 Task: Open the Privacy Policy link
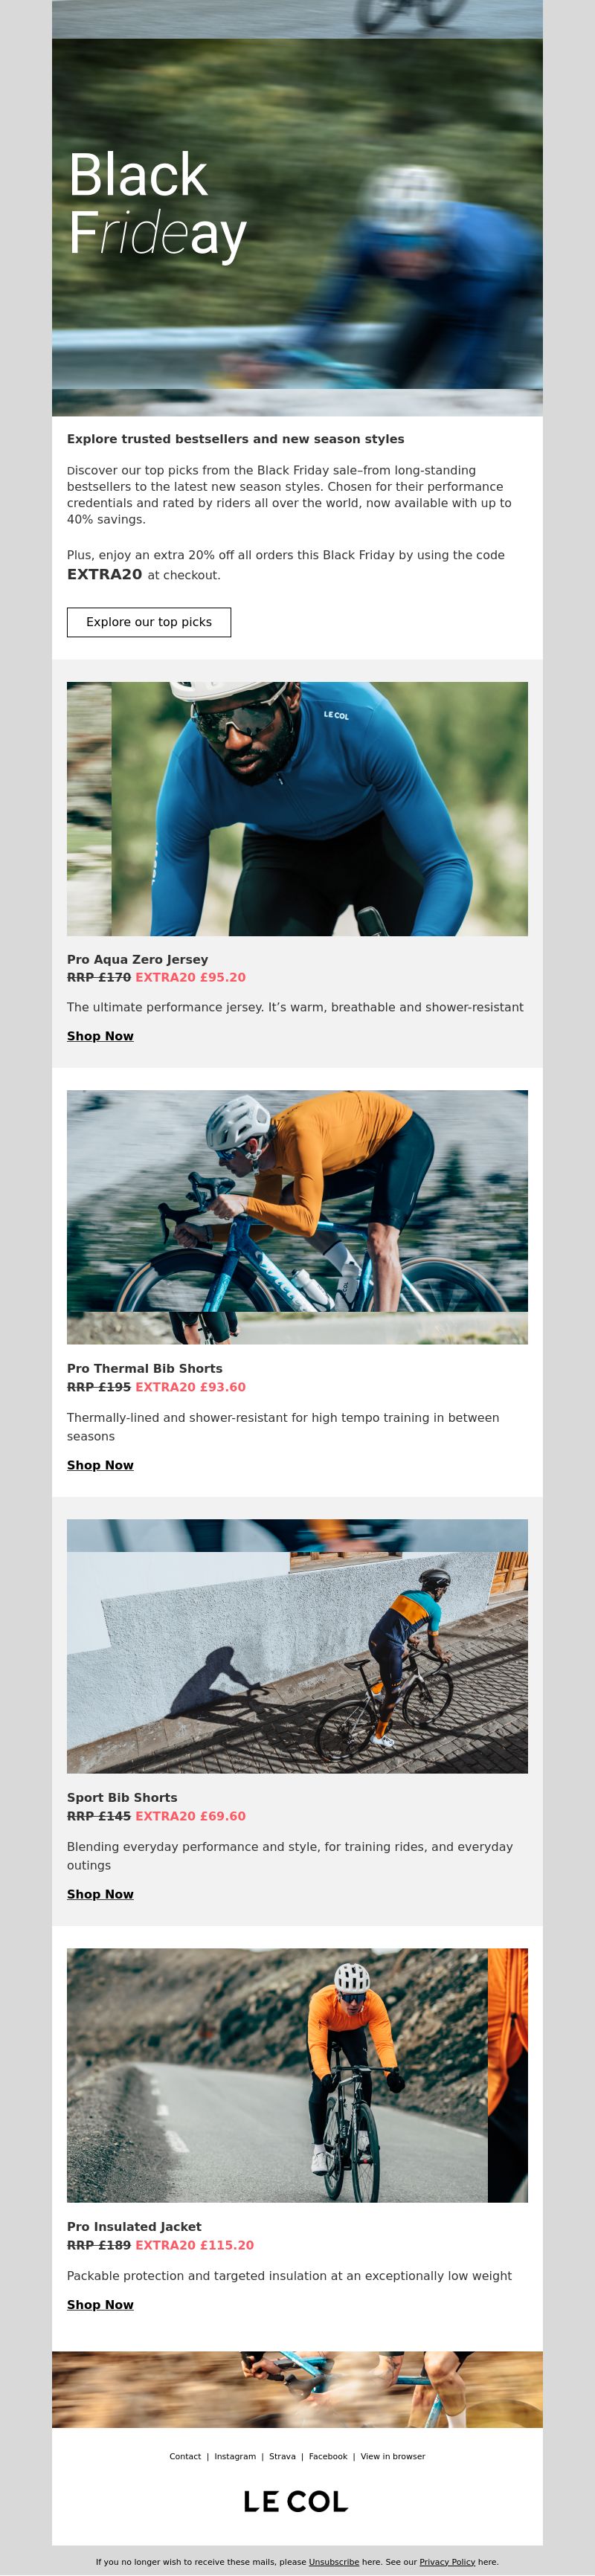click(x=447, y=2562)
